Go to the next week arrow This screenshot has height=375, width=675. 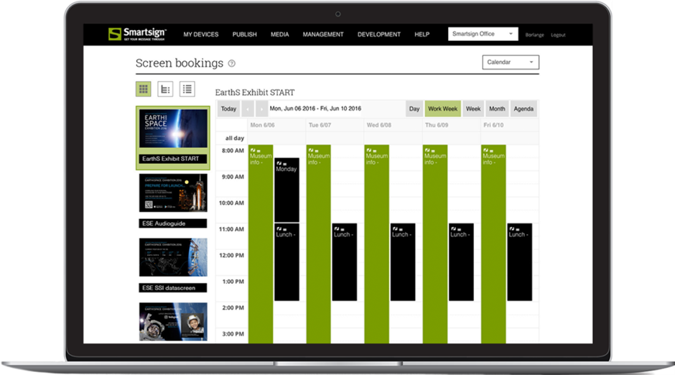click(x=262, y=109)
